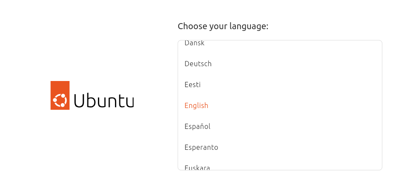Select the partially visible Euskara entry
The height and width of the screenshot is (196, 416).
point(197,167)
